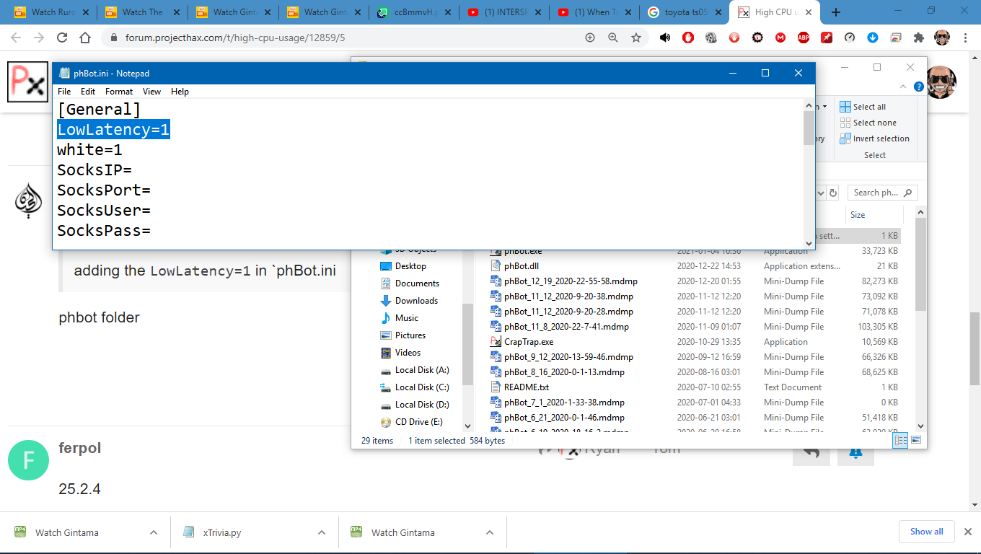Click the AdBlock Plus extension icon
This screenshot has width=981, height=554.
[803, 38]
